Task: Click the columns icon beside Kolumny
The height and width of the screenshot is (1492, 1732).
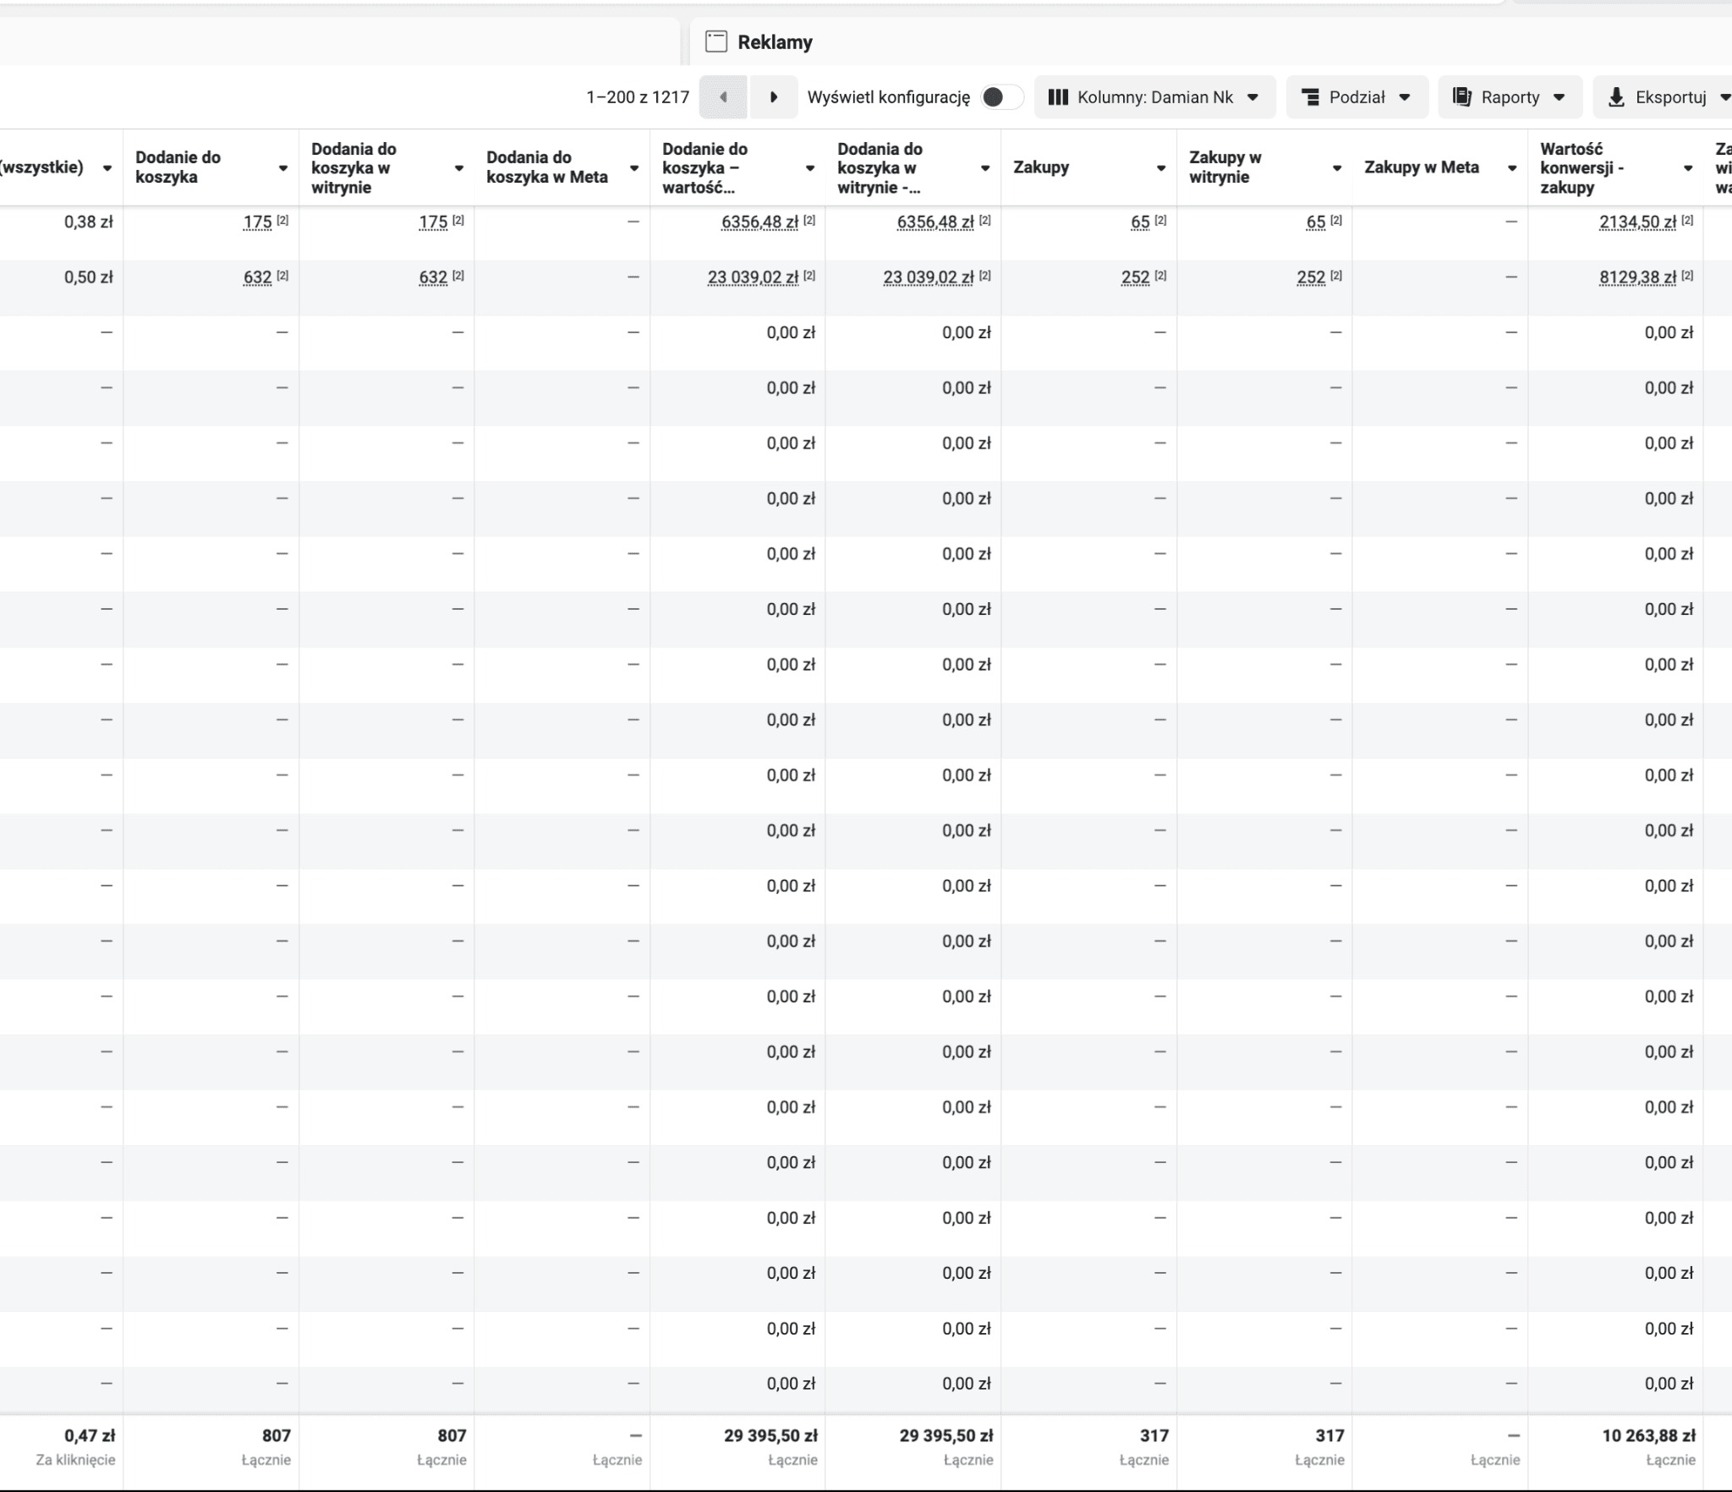Action: click(1058, 97)
